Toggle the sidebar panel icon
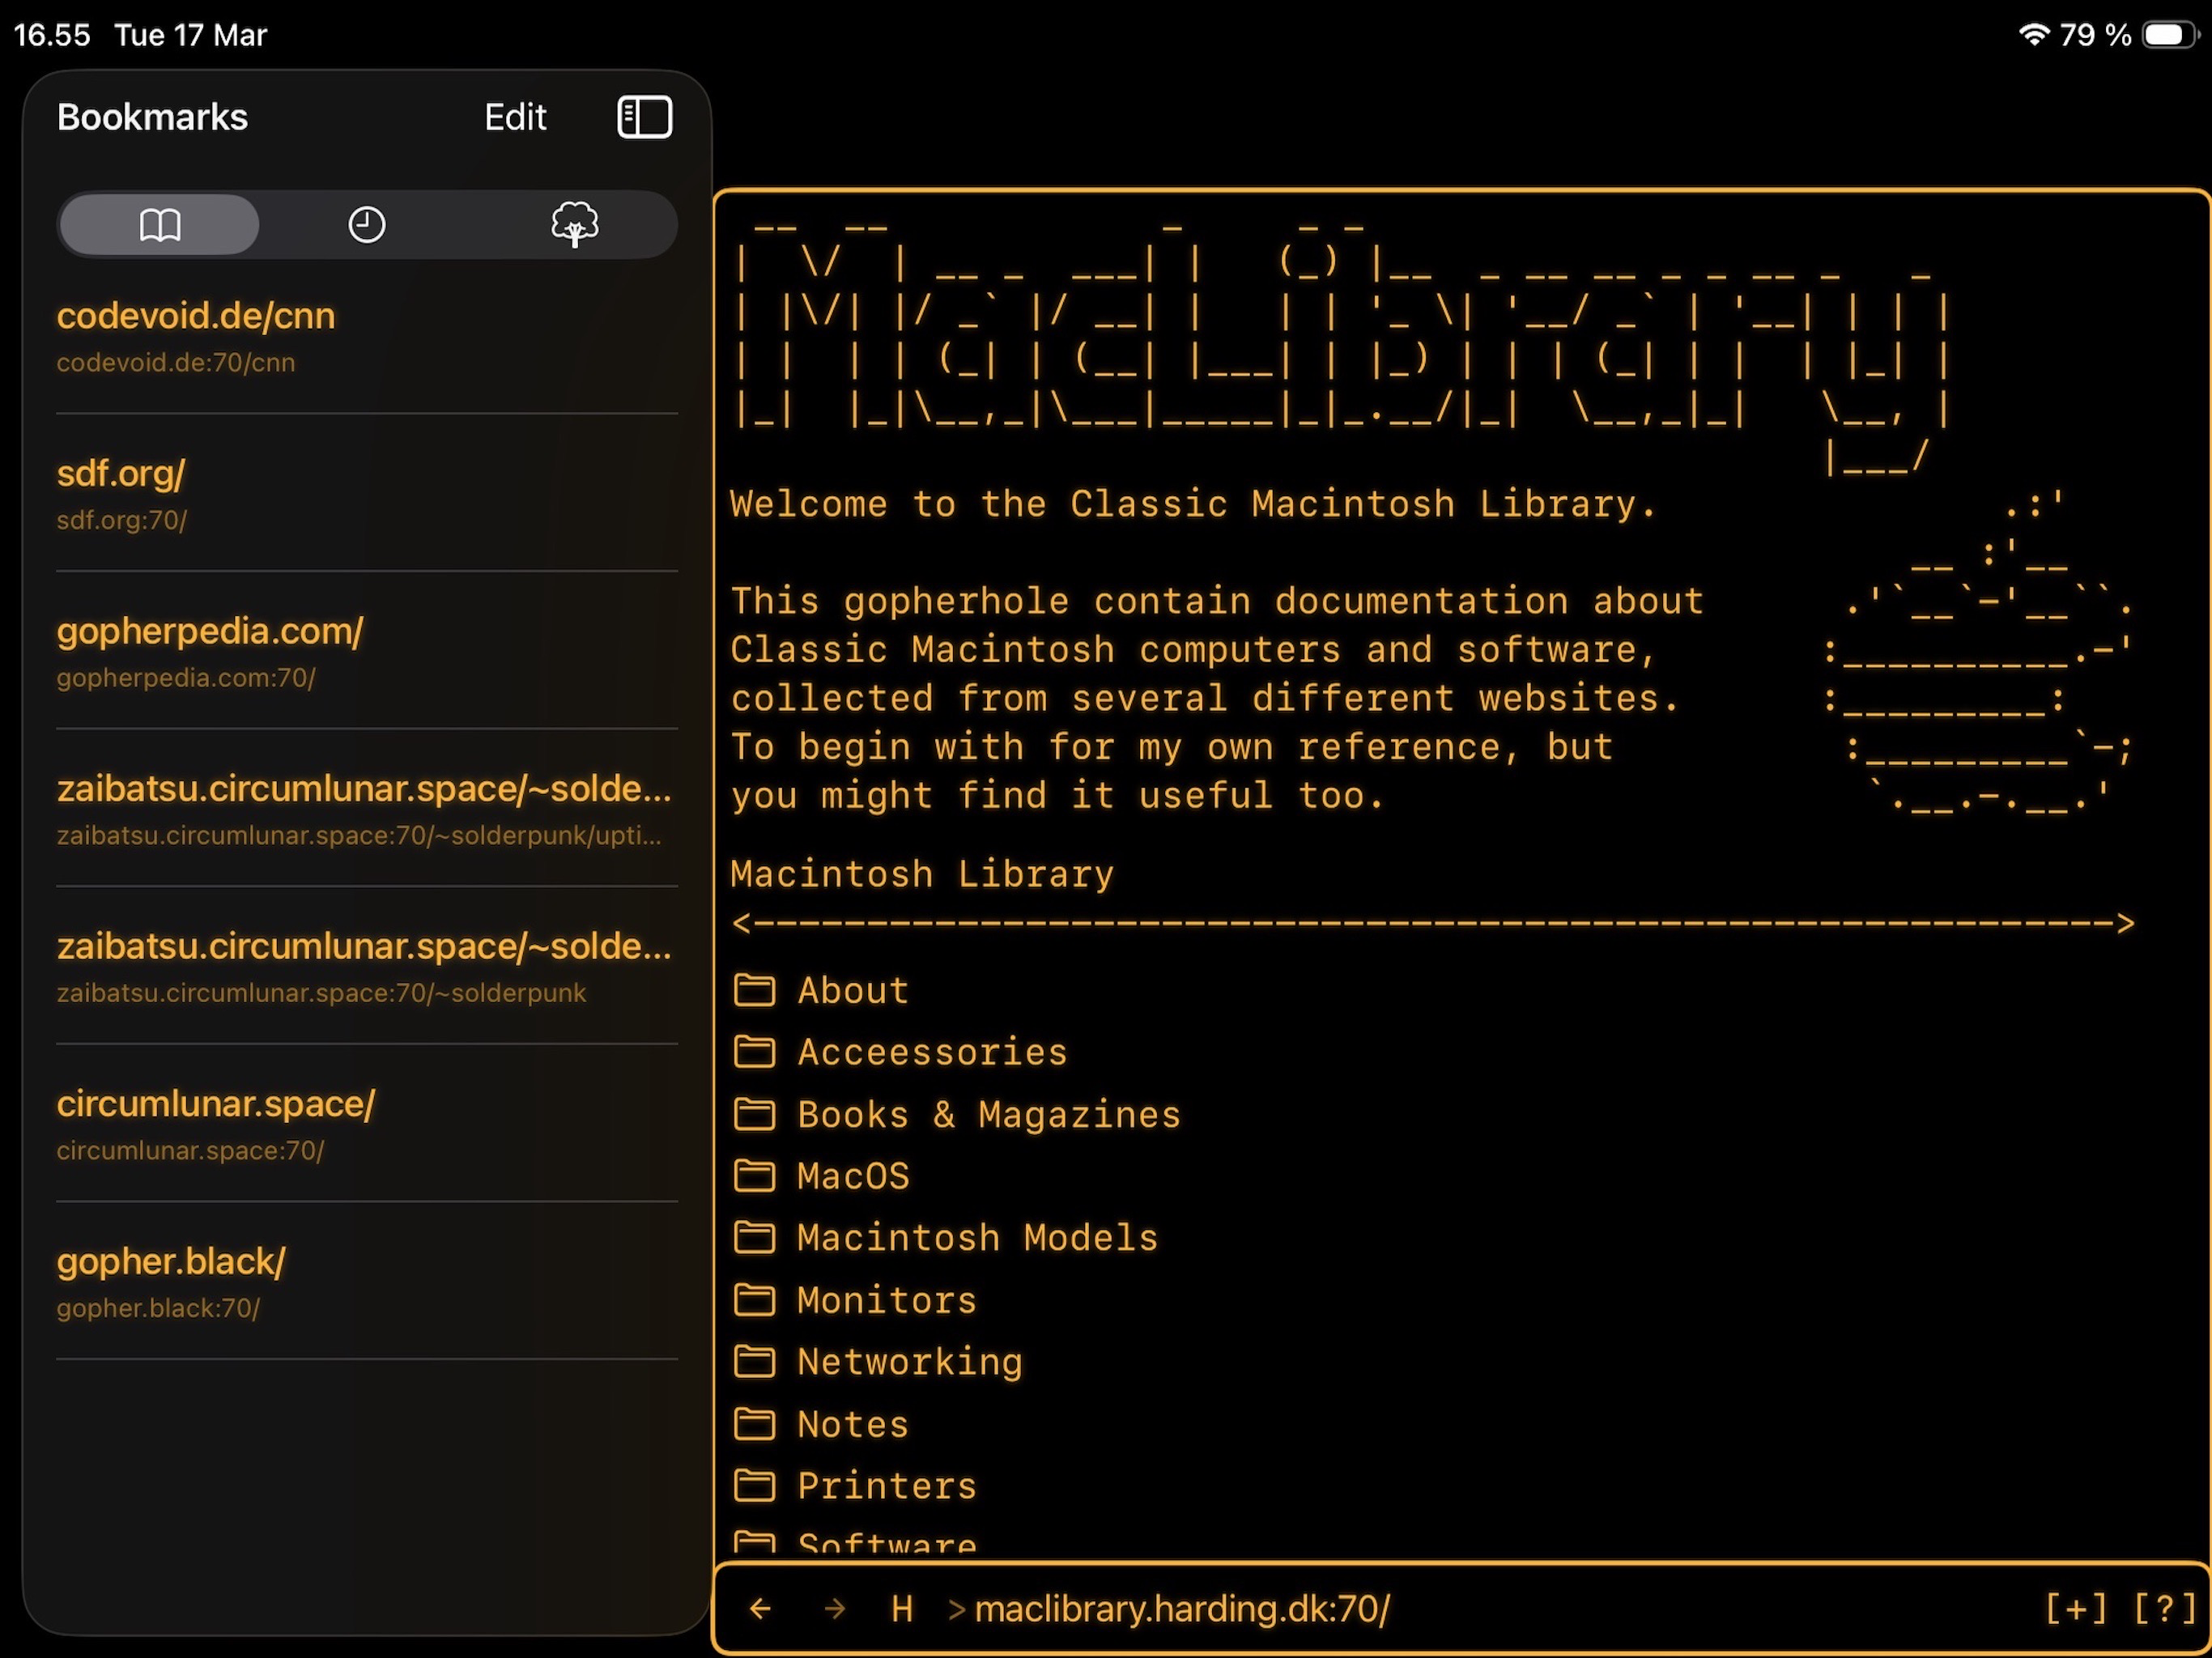The image size is (2212, 1658). pyautogui.click(x=644, y=117)
